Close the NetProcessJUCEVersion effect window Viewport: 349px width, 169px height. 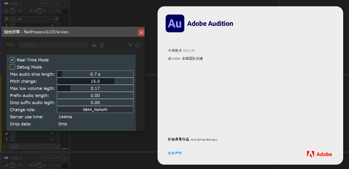click(x=141, y=32)
